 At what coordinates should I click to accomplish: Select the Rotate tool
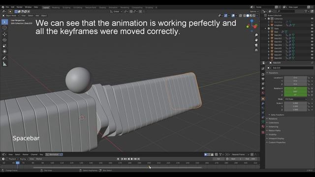point(4,40)
